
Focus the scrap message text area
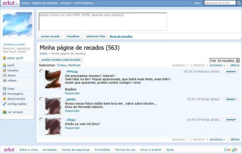103,21
